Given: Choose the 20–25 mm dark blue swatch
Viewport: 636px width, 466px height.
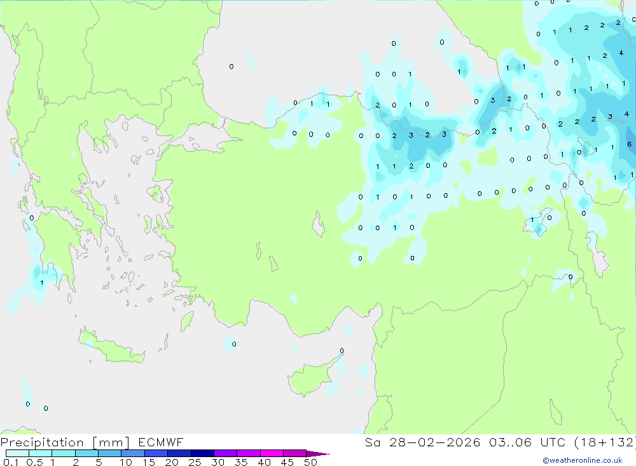Looking at the screenshot, I should (x=179, y=453).
